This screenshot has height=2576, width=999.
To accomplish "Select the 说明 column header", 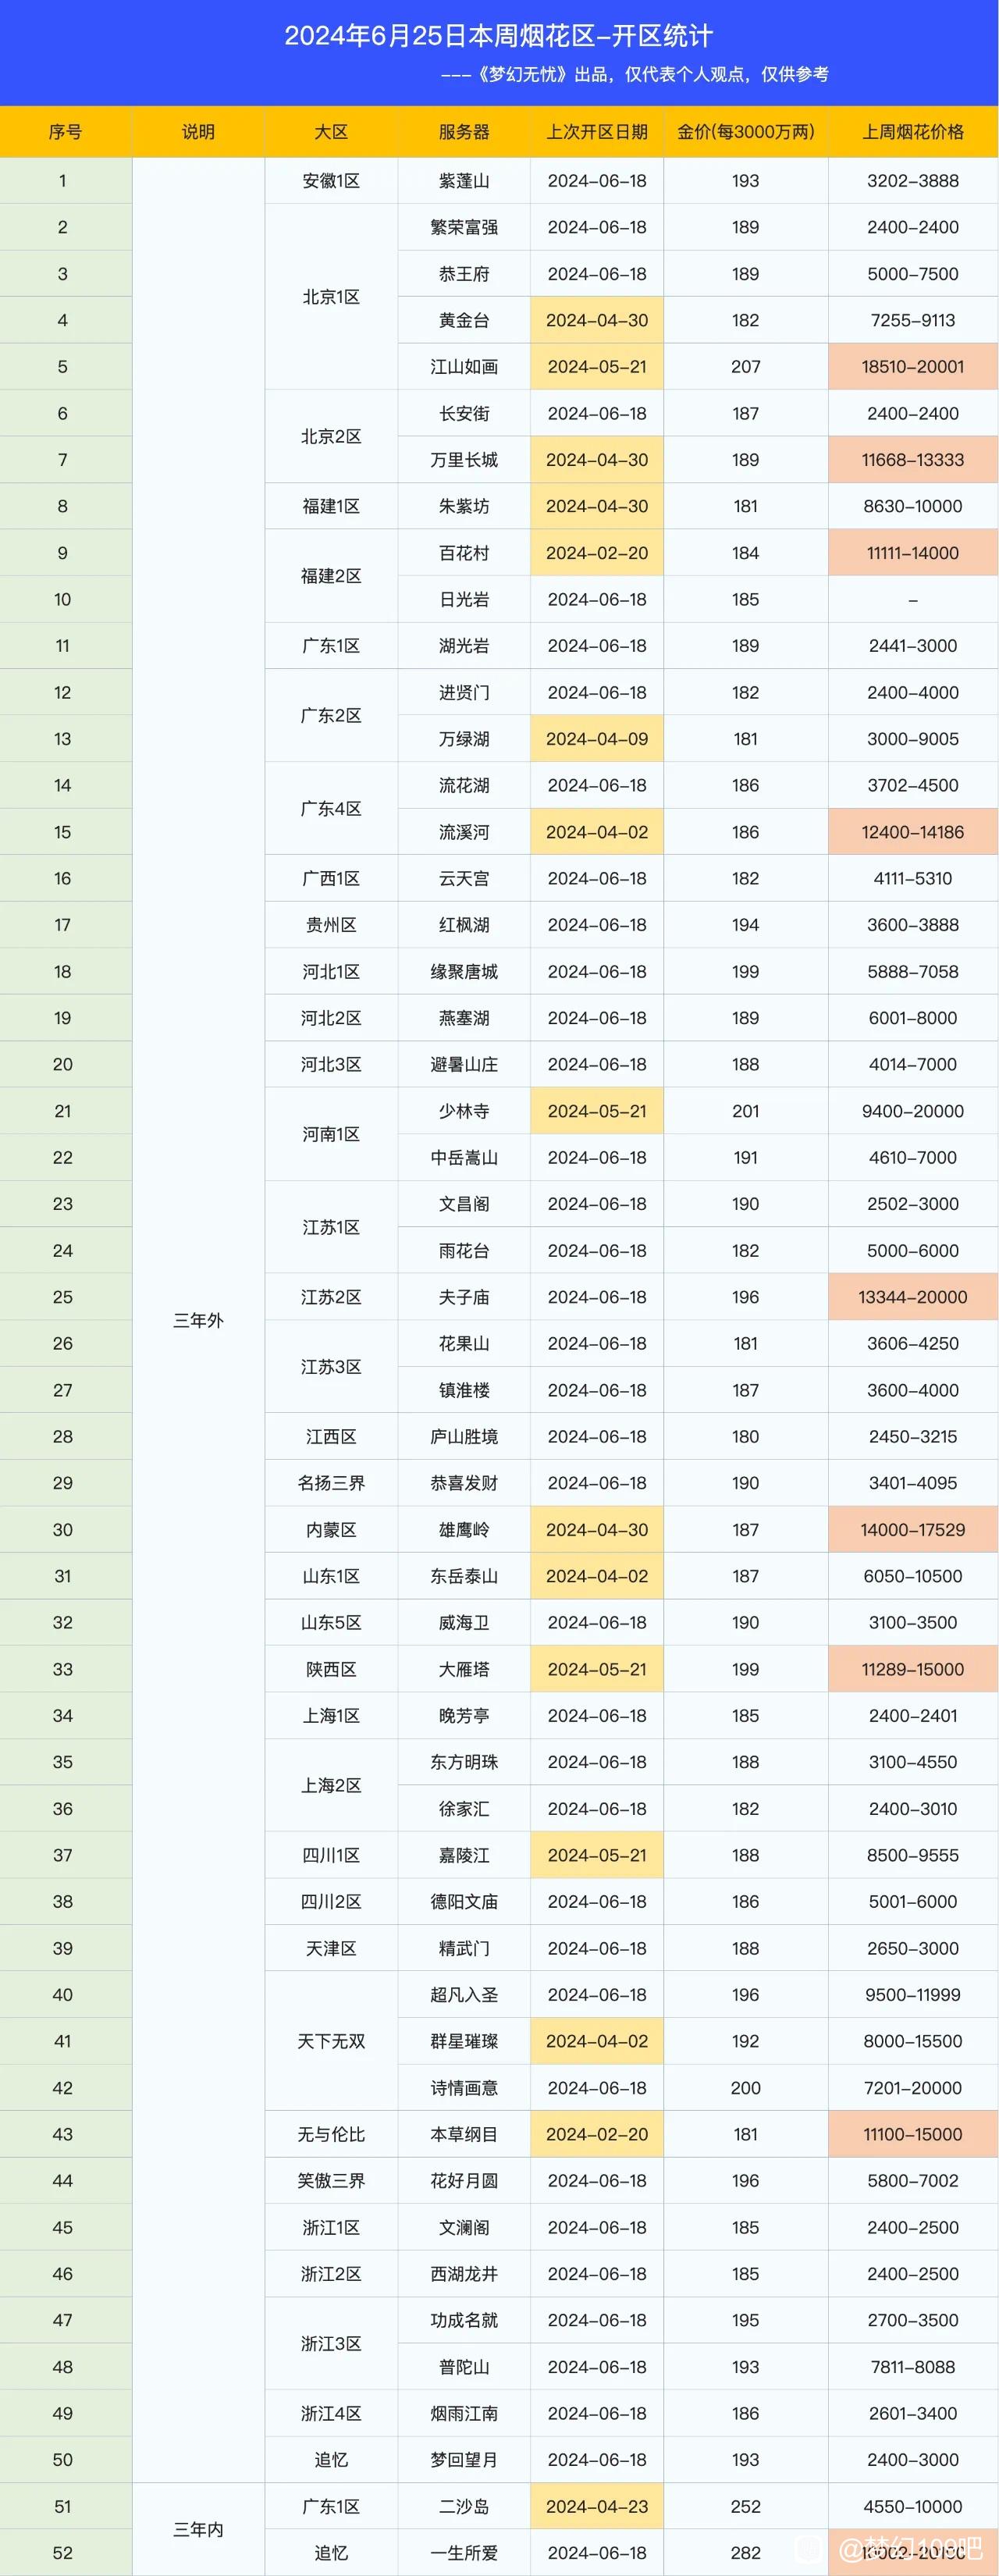I will 198,132.
